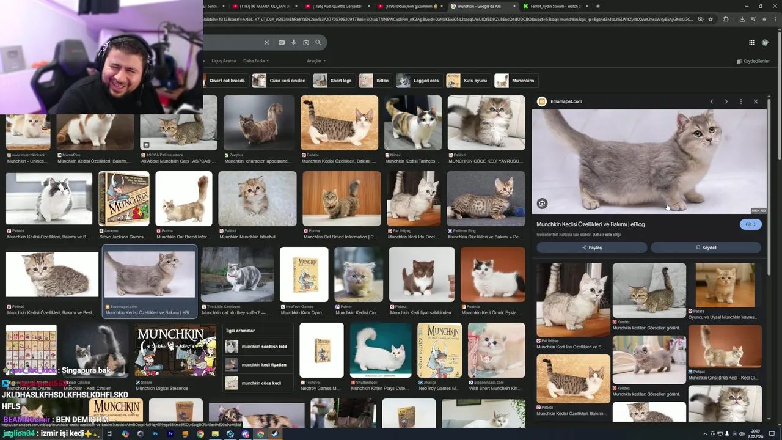Open Trendyol Neotroy Games card box thumbnail
The height and width of the screenshot is (440, 782).
322,350
